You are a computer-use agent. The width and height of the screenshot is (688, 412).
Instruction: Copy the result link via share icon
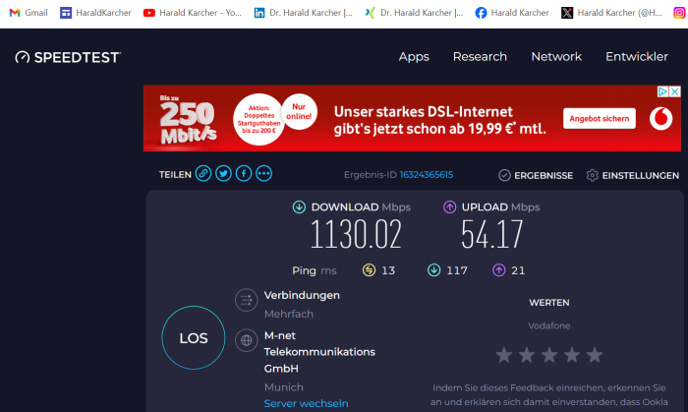[203, 174]
